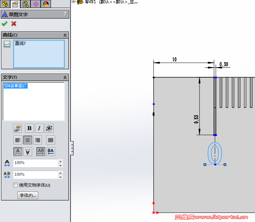Click the sketch text 0 preview
255x222 pixels.
[x=215, y=153]
